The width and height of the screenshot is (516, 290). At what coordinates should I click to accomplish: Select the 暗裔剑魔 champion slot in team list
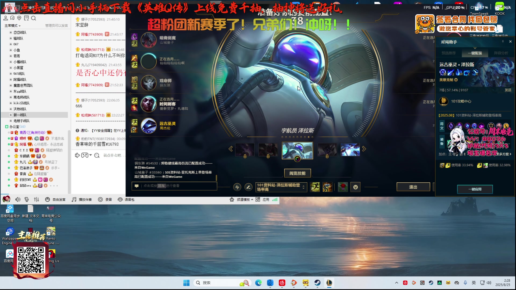click(x=149, y=40)
